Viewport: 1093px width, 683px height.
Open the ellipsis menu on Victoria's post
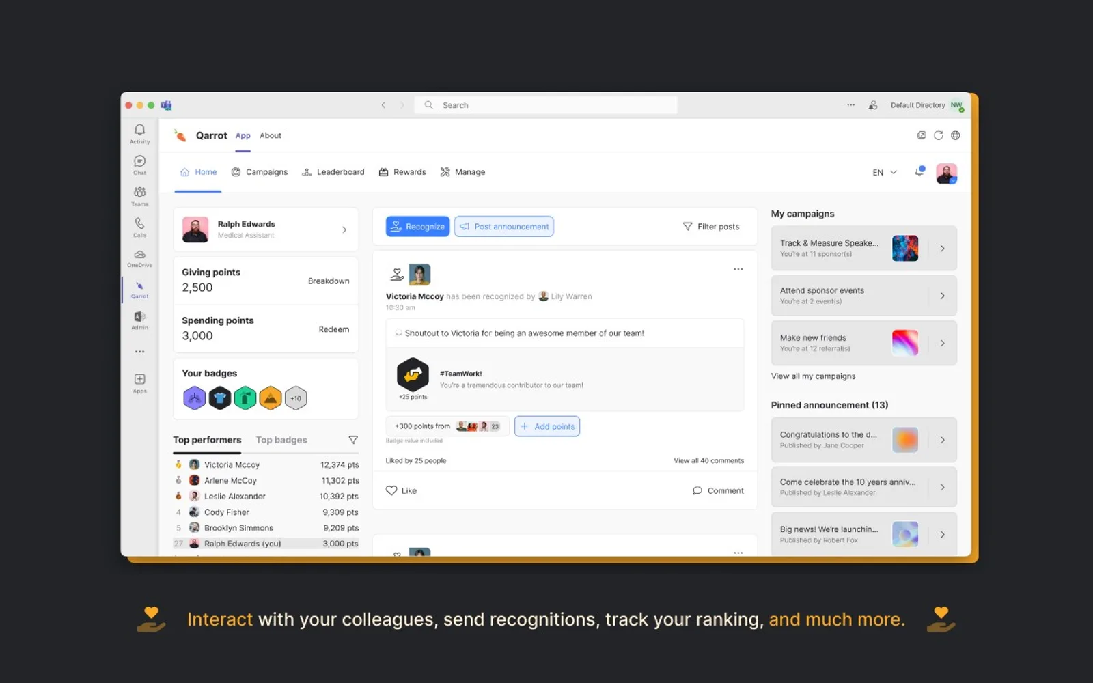[738, 269]
